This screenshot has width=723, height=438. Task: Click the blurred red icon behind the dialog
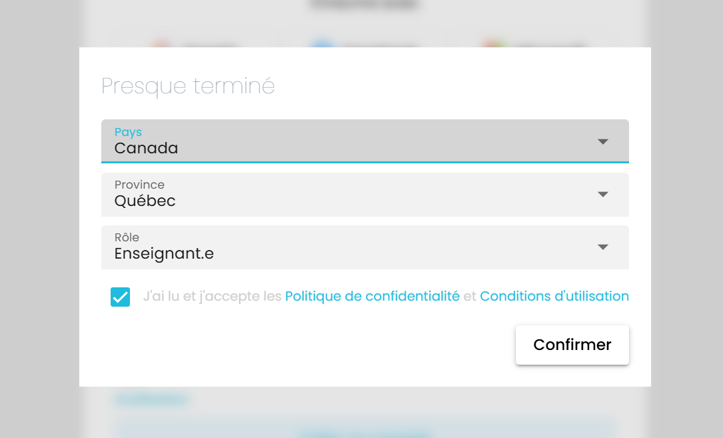point(161,44)
